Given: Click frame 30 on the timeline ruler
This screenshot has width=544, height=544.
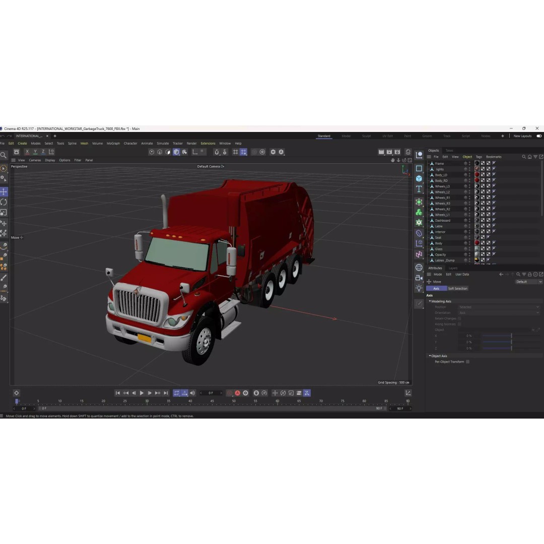Looking at the screenshot, I should tap(147, 401).
